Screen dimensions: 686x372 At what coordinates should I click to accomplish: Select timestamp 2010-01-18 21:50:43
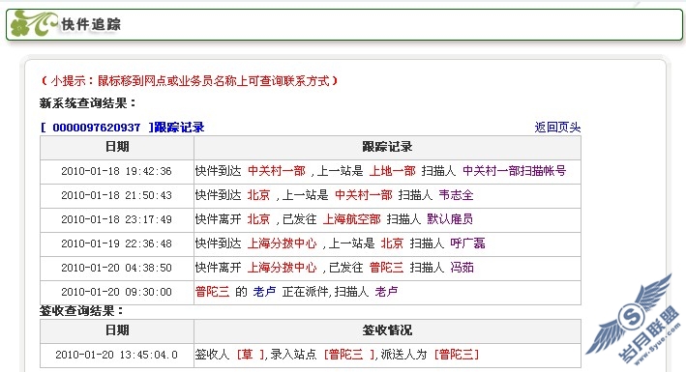coord(116,195)
